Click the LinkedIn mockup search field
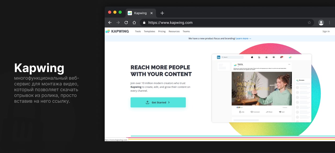 [232, 57]
